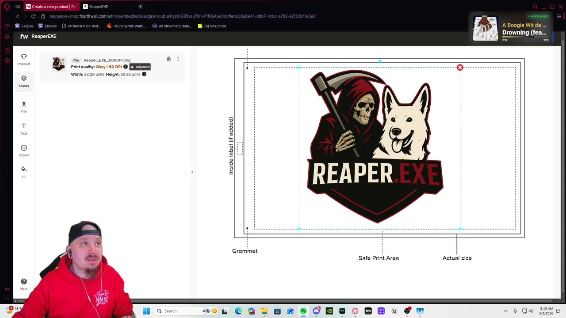566x318 pixels.
Task: Open the Snapchat bookmark
Action: tap(212, 26)
